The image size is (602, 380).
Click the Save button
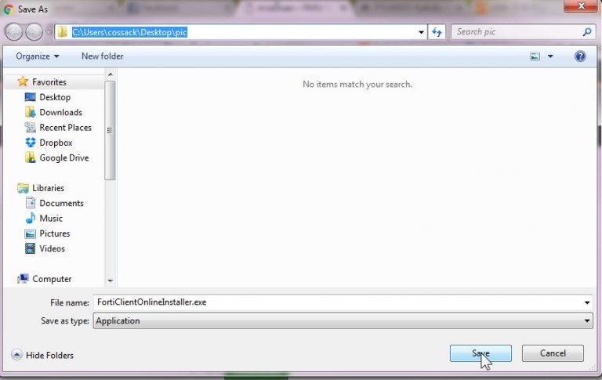click(x=481, y=353)
